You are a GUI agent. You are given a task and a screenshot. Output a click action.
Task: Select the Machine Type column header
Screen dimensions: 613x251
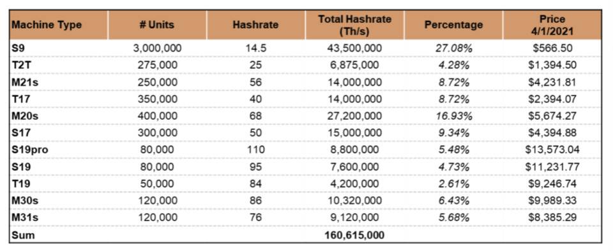click(x=59, y=25)
